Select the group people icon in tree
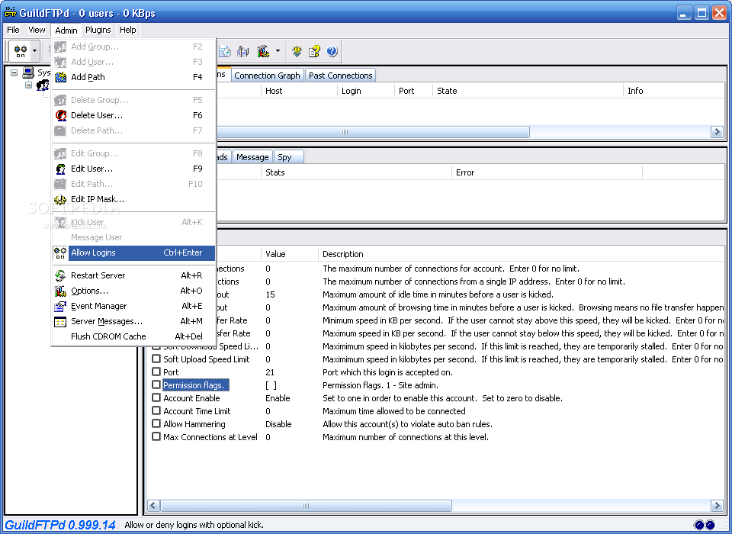The height and width of the screenshot is (534, 732). 43,85
